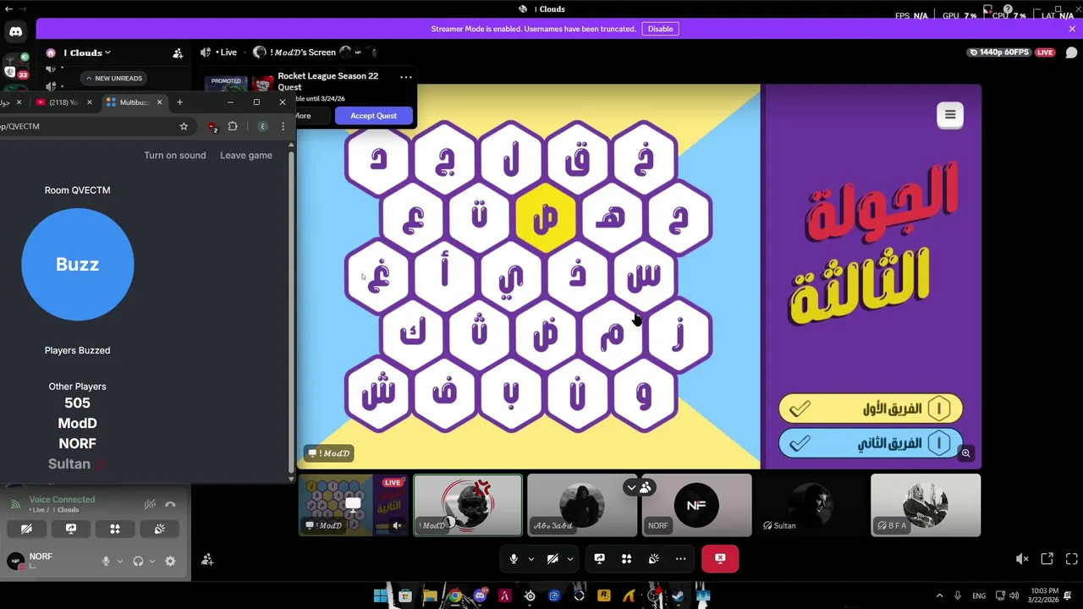1083x609 pixels.
Task: Open Chrome three-dot menu
Action: pyautogui.click(x=283, y=126)
